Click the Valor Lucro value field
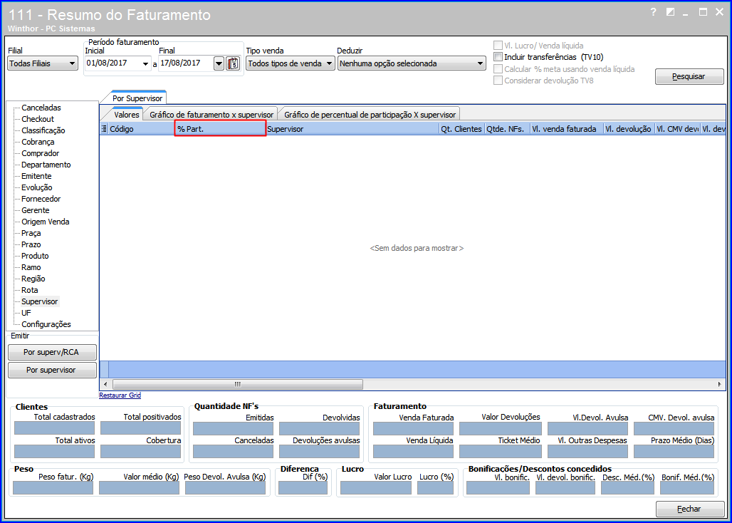732x523 pixels. click(x=376, y=488)
